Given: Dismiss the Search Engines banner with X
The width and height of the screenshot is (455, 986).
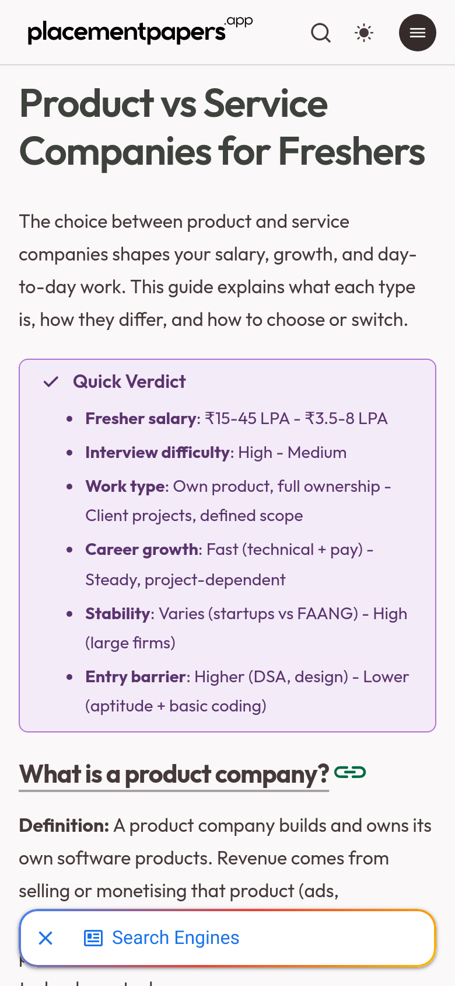Looking at the screenshot, I should coord(45,938).
